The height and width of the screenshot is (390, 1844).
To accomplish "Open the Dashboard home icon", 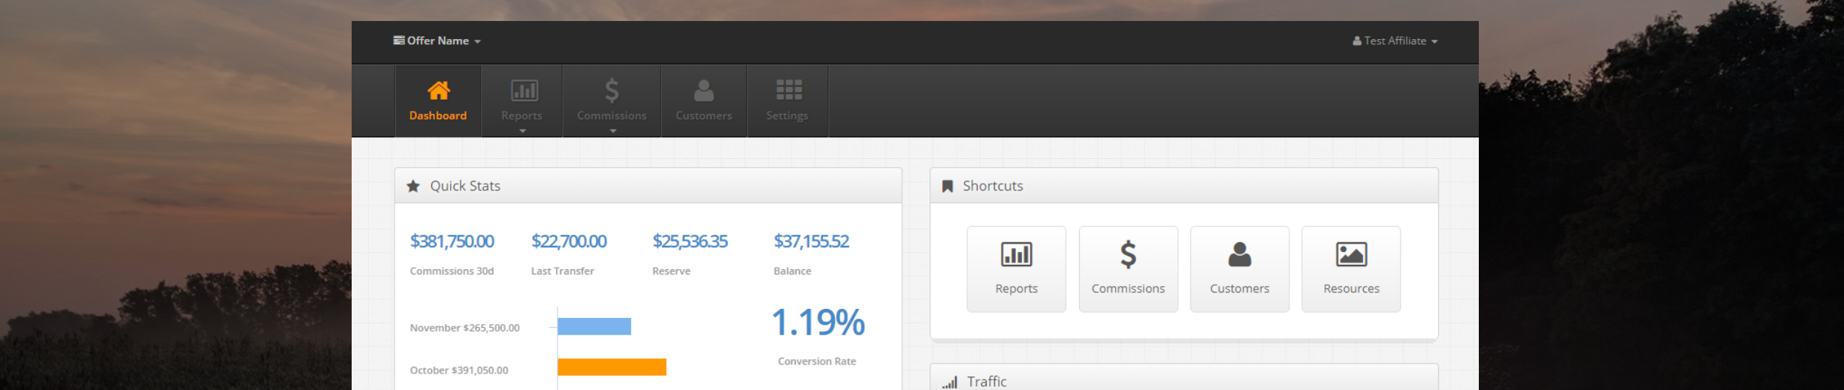I will (x=438, y=91).
